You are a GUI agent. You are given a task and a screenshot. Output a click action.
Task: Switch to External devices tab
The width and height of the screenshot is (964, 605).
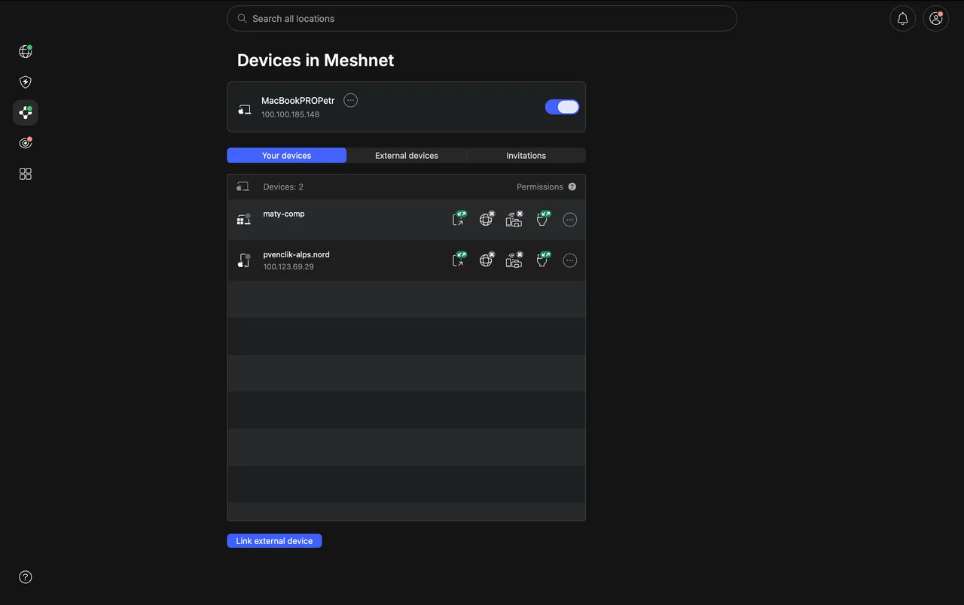click(x=407, y=155)
